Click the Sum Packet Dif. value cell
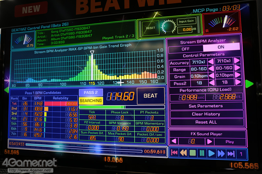This screenshot has height=174, width=262. (92, 138)
